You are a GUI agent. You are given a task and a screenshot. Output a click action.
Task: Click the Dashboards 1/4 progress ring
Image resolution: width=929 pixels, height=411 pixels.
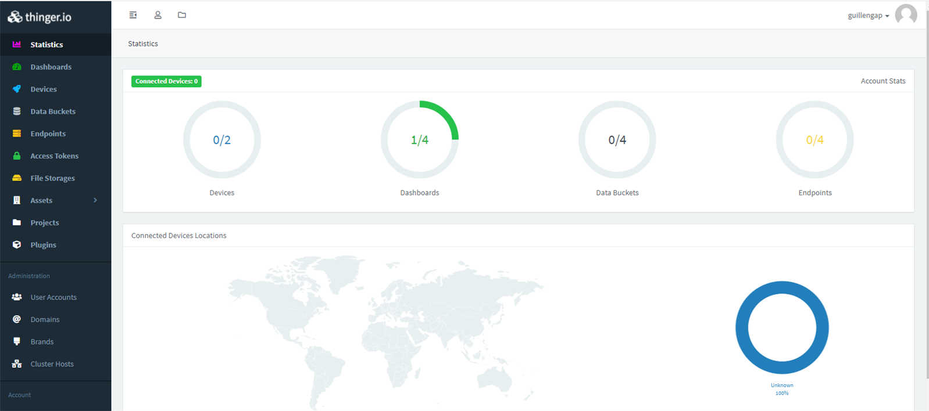(419, 140)
